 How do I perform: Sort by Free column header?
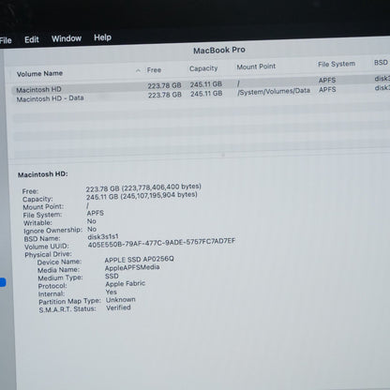[x=154, y=70]
